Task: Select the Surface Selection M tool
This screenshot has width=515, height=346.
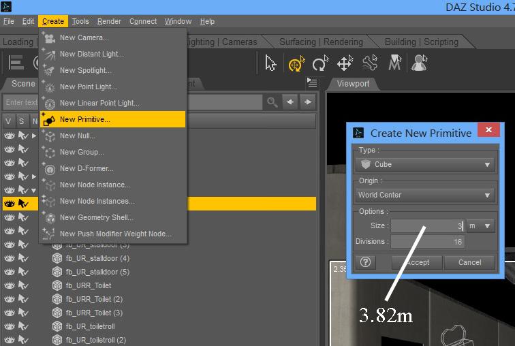Action: (x=395, y=63)
